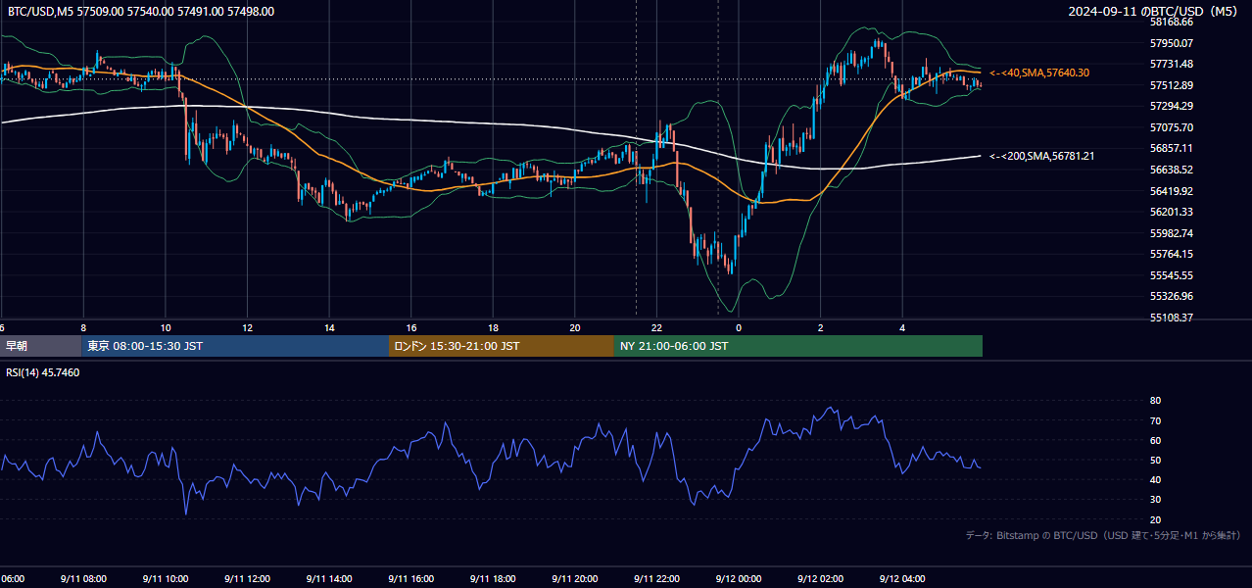Image resolution: width=1252 pixels, height=588 pixels.
Task: Click the 東京 08:00-15:30 JST session bar
Action: [x=236, y=346]
